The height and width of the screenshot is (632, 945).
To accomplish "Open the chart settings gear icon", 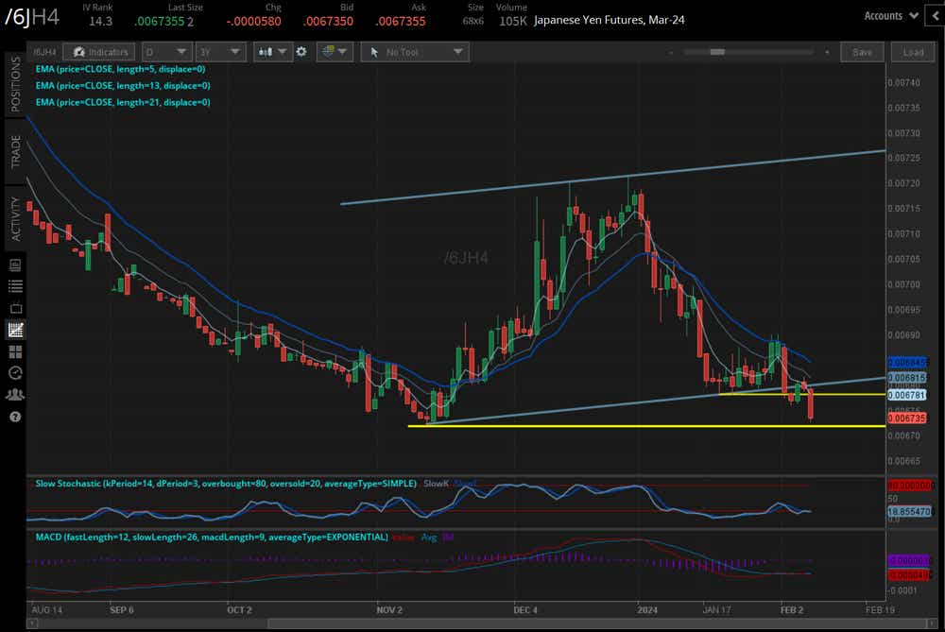I will pos(300,52).
